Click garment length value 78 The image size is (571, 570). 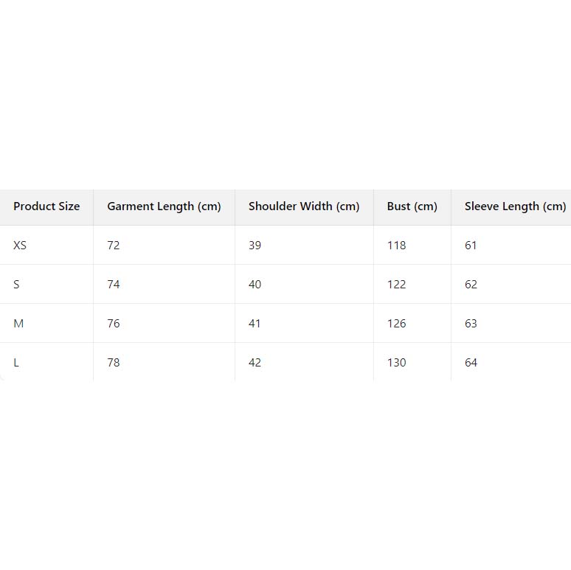114,363
